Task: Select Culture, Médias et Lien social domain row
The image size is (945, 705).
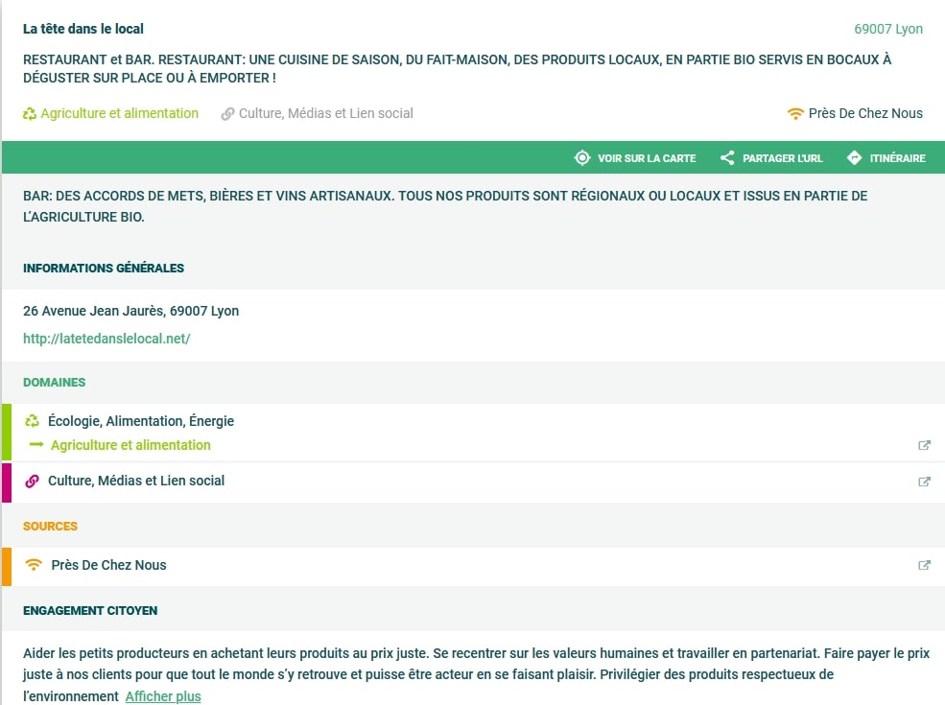Action: pyautogui.click(x=136, y=481)
